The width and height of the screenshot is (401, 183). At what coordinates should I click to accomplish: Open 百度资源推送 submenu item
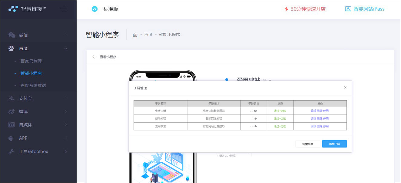pyautogui.click(x=33, y=85)
